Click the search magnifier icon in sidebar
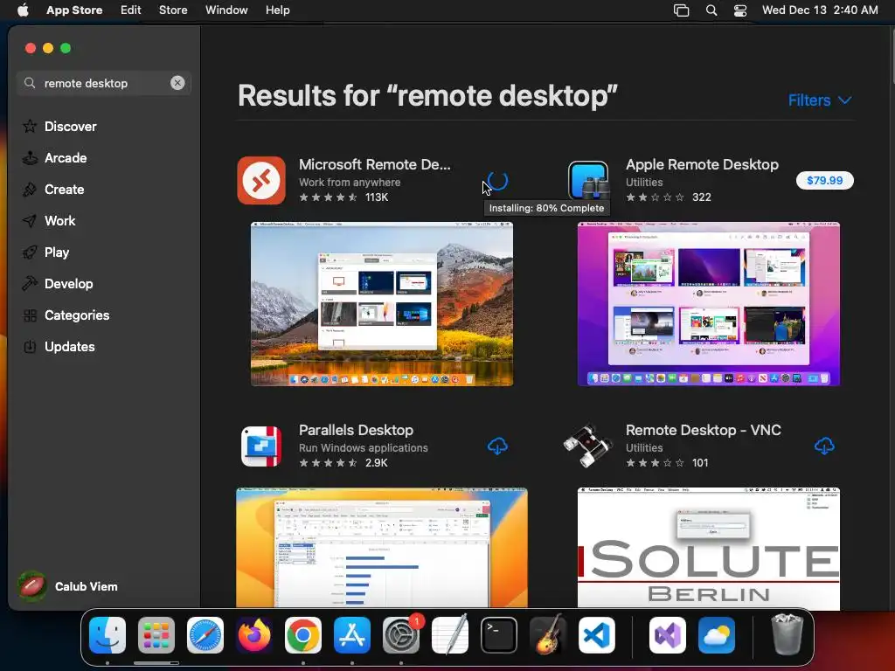 tap(30, 83)
